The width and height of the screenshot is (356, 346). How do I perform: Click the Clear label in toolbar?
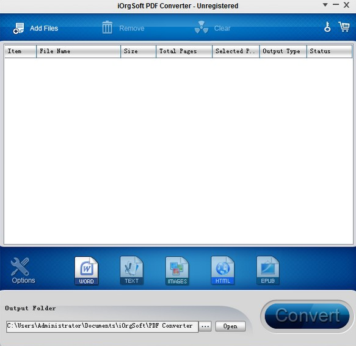pyautogui.click(x=222, y=28)
